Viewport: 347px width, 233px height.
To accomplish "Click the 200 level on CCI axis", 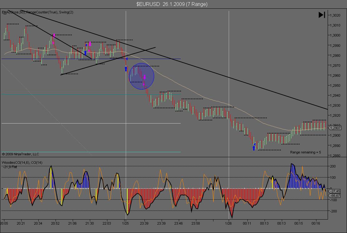I will tap(333, 166).
